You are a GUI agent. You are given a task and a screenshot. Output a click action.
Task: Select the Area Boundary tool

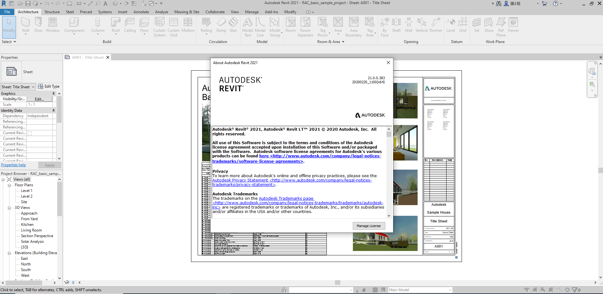pos(354,27)
